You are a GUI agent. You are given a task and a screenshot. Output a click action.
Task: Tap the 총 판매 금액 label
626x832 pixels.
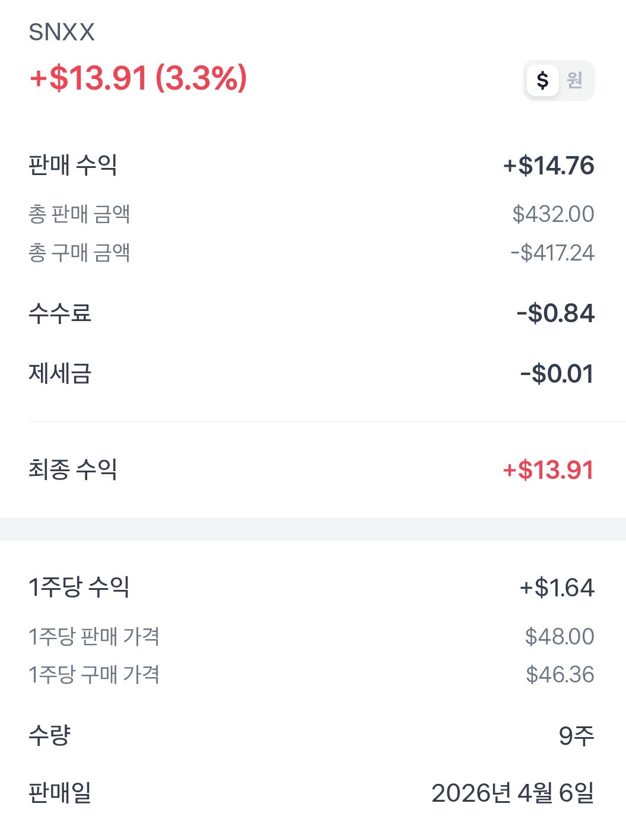(80, 214)
